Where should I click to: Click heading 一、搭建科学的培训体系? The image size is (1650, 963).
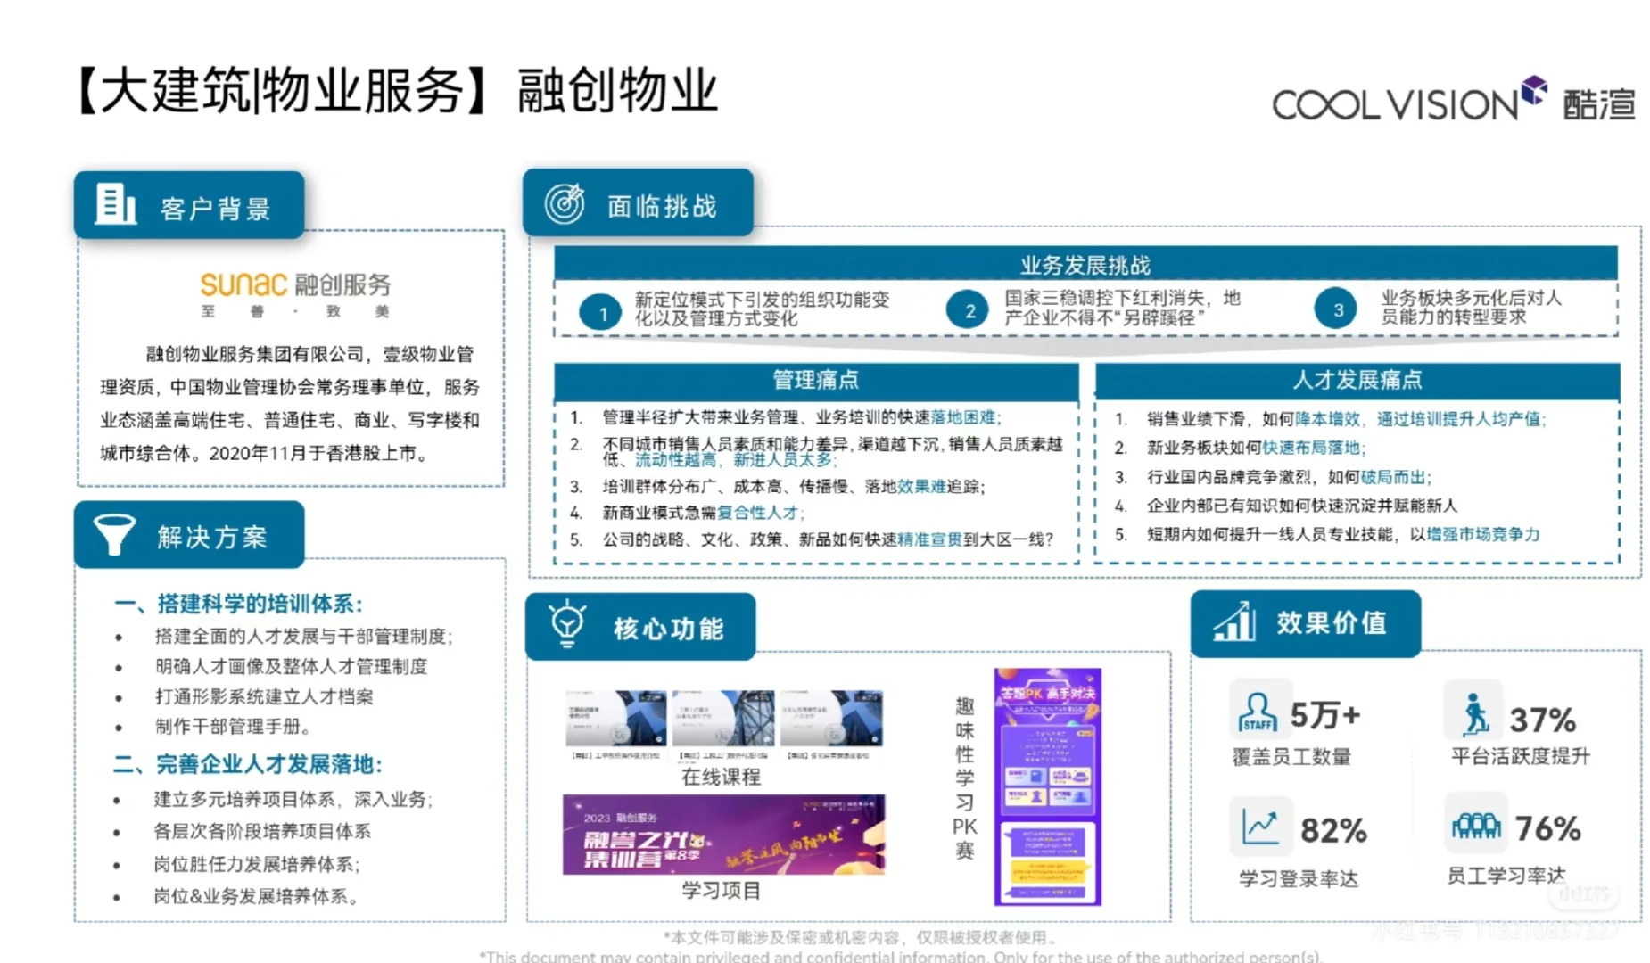[238, 604]
